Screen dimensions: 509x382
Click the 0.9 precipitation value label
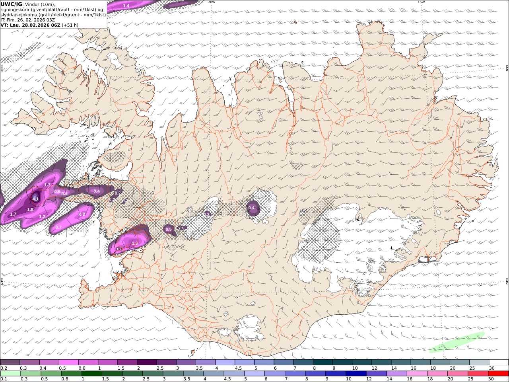82,214
